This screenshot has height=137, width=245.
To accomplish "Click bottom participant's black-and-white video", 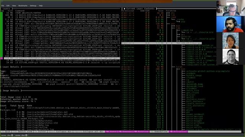I will pos(230,57).
